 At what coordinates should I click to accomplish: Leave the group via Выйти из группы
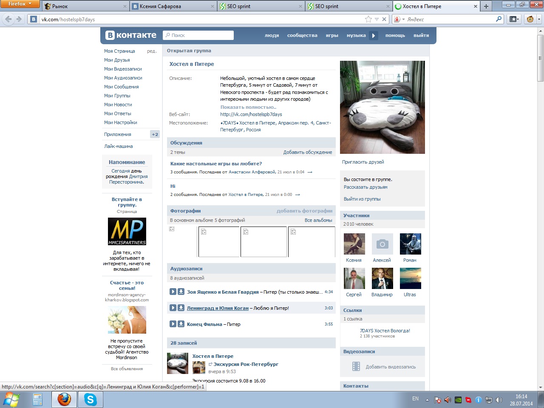[x=362, y=199]
